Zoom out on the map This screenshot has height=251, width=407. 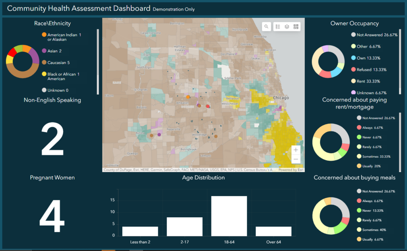[x=296, y=159]
